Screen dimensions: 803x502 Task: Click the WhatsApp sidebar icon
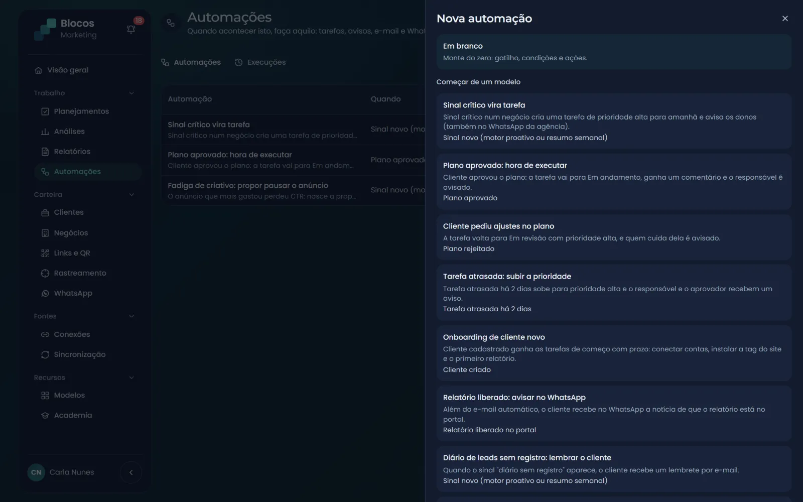[45, 293]
